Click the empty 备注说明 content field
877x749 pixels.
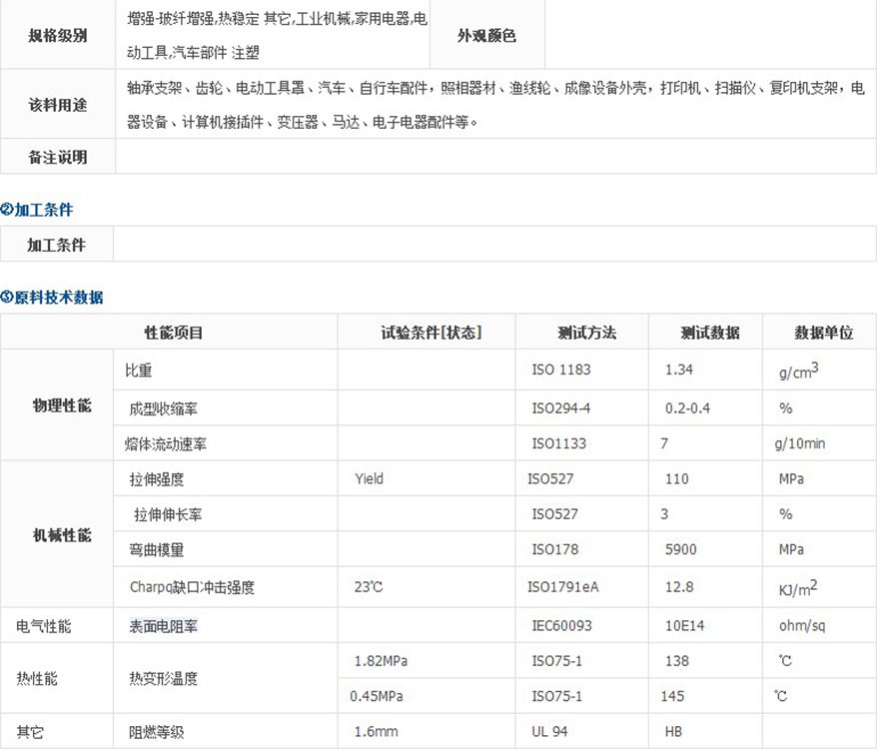pos(495,158)
